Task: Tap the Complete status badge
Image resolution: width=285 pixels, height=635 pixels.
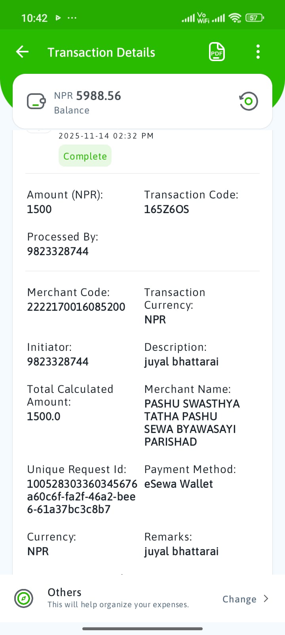Action: pyautogui.click(x=85, y=156)
